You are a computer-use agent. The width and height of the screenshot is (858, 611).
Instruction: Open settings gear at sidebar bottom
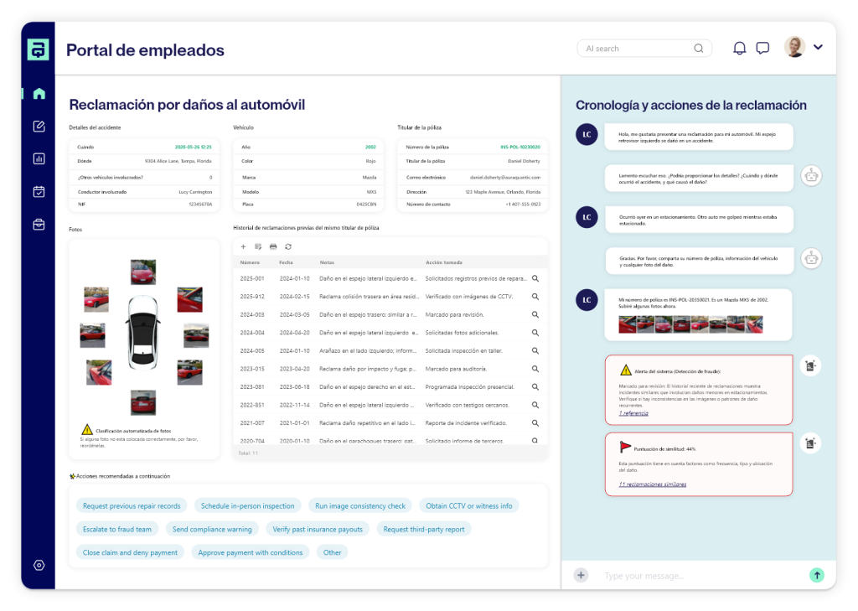(39, 565)
